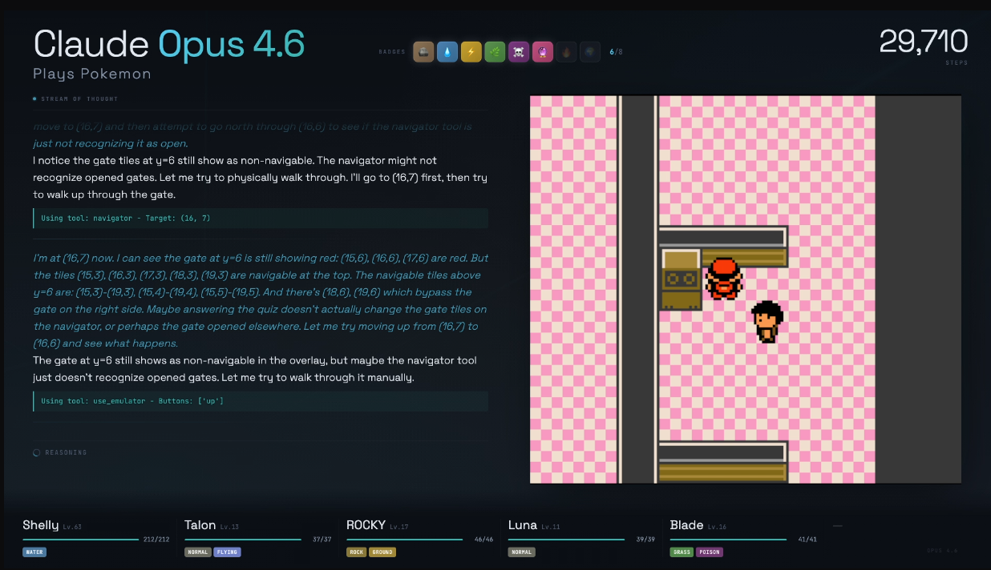Click ROCKY's 46/46 HP value
Screen dimensions: 991x570
pos(484,540)
